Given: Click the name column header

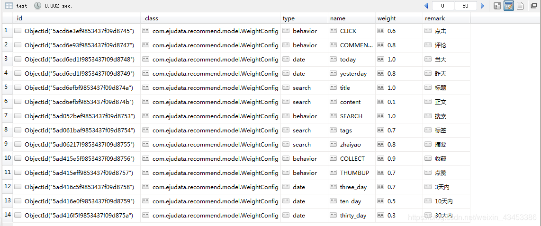Looking at the screenshot, I should click(x=352, y=18).
